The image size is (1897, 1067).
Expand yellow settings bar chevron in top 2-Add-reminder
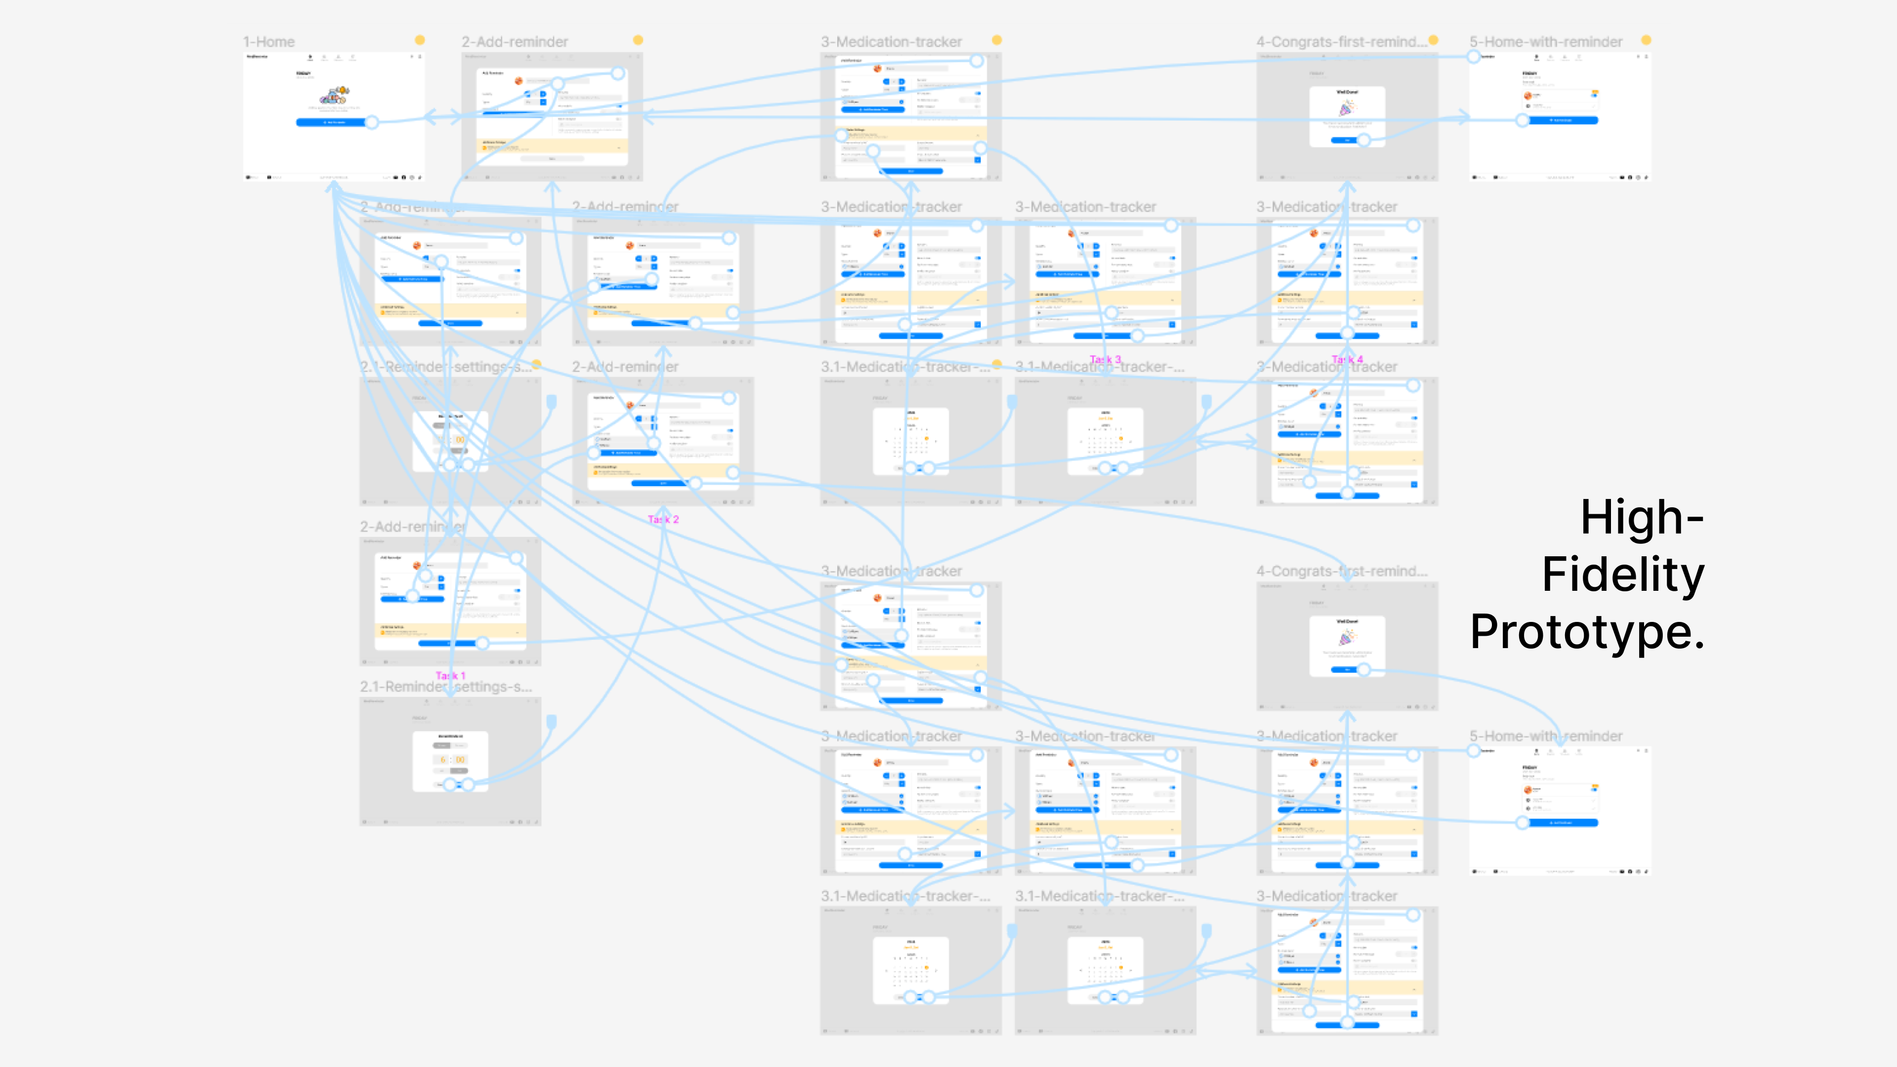point(619,147)
